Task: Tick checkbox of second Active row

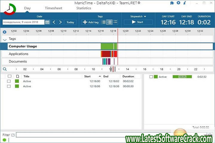Action: click(x=9, y=86)
